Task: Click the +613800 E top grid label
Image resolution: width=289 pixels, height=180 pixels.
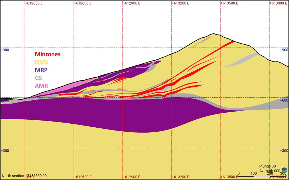Action: click(x=278, y=3)
